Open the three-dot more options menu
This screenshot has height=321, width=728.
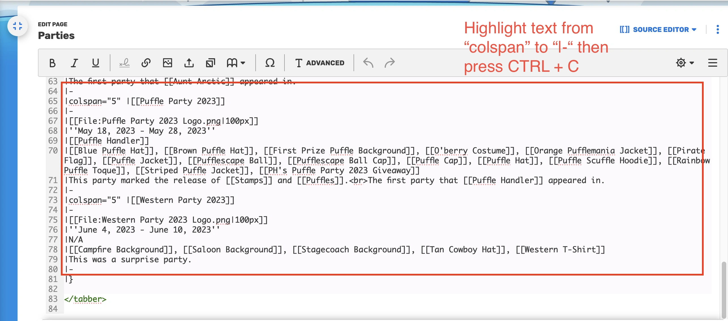(718, 29)
